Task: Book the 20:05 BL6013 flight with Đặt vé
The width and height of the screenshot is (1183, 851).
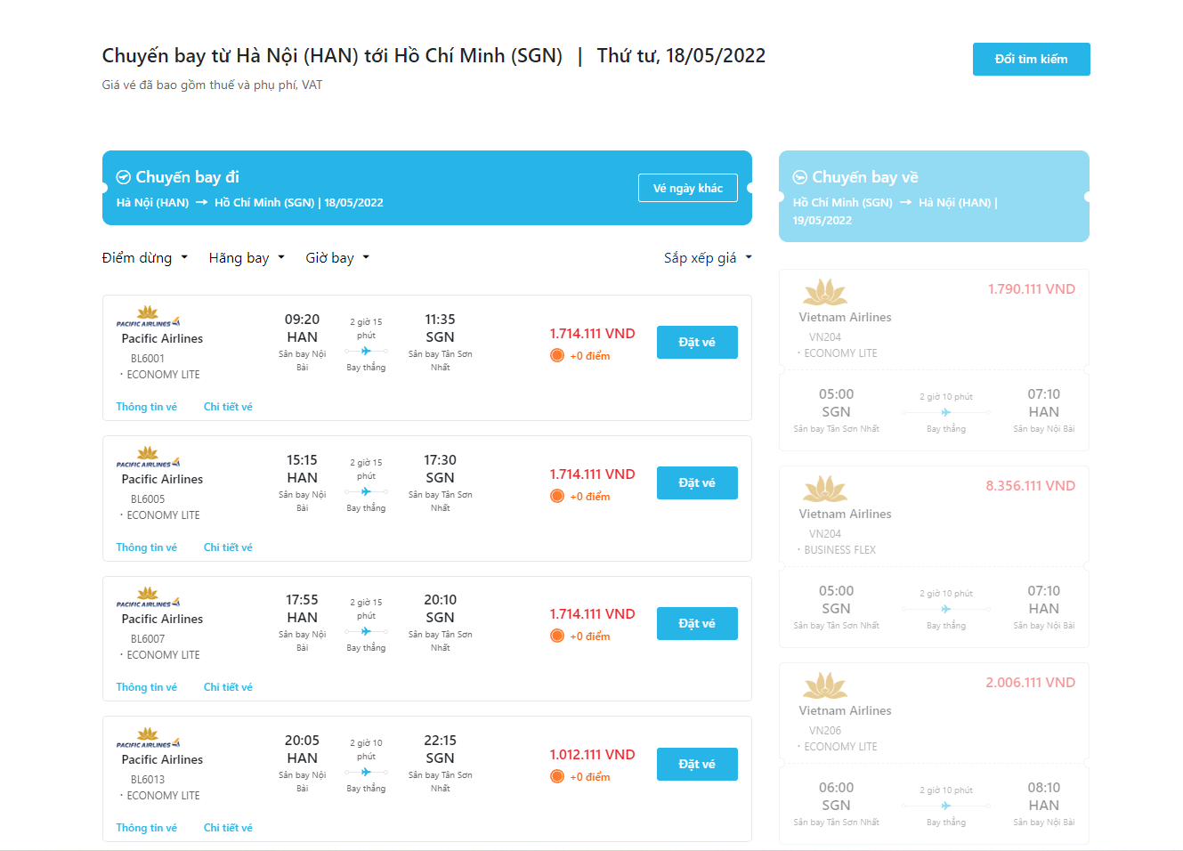Action: pyautogui.click(x=697, y=765)
